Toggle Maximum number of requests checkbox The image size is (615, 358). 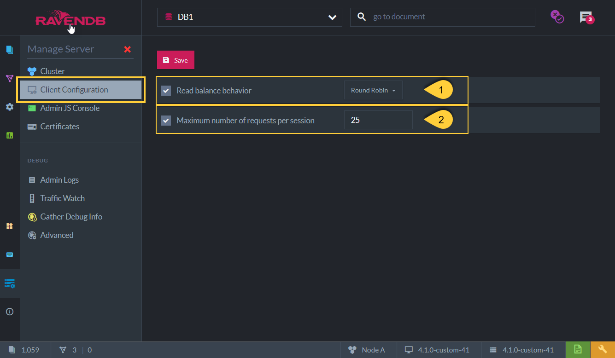tap(166, 121)
